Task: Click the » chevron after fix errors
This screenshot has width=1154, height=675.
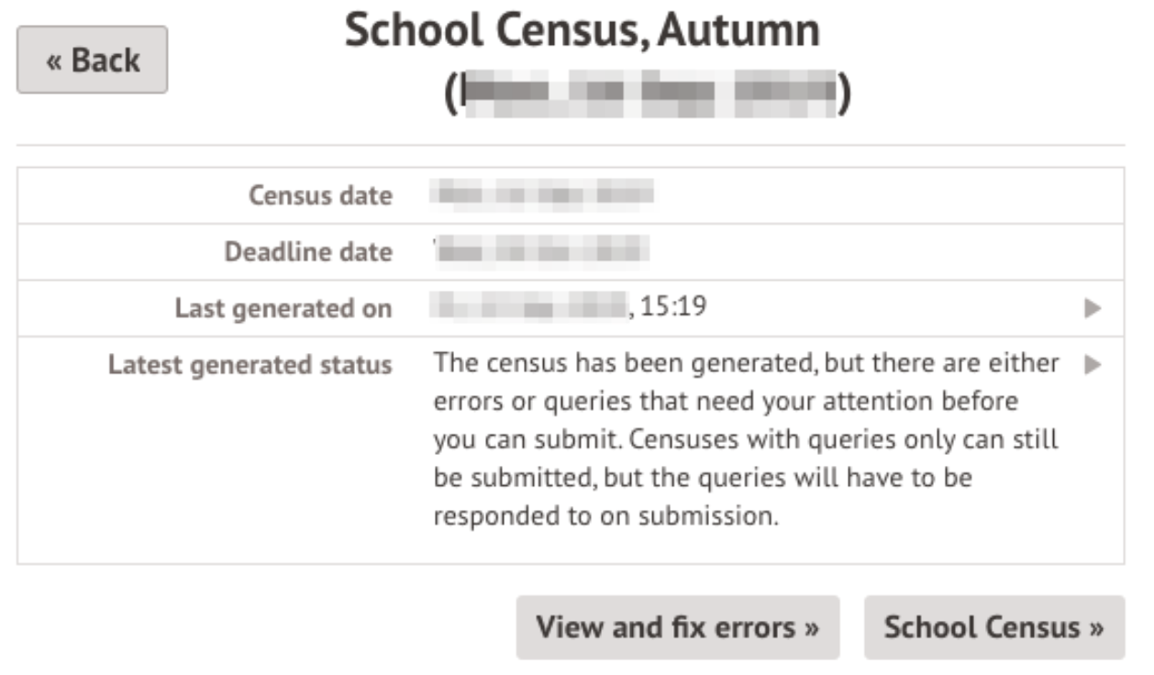Action: coord(810,628)
